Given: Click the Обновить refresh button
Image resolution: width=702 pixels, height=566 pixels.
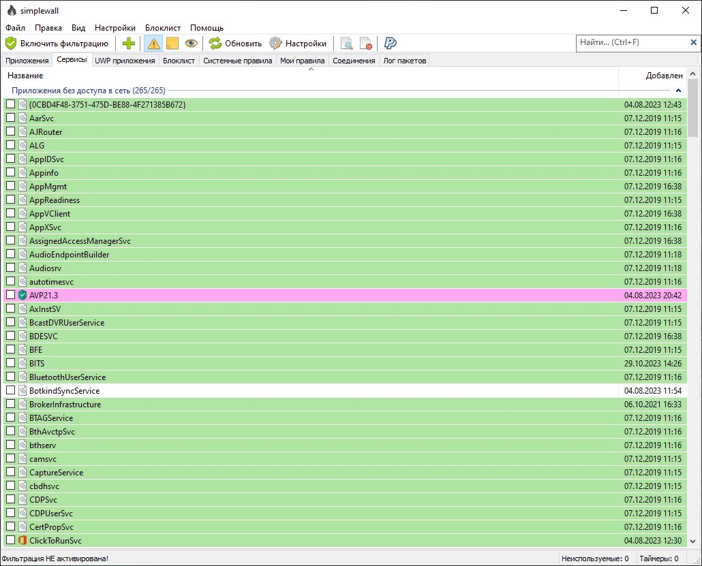Looking at the screenshot, I should click(236, 44).
